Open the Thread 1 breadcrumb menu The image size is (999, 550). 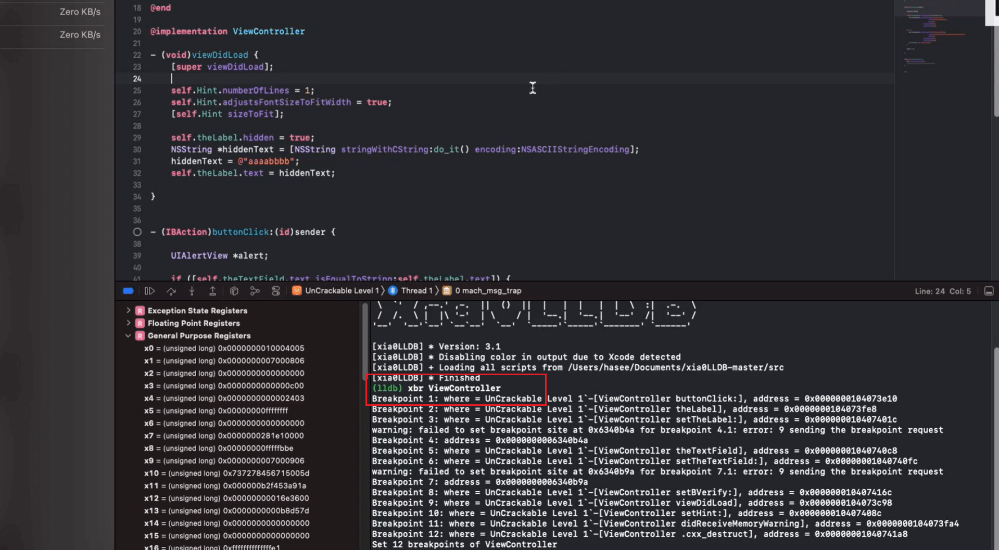[416, 291]
